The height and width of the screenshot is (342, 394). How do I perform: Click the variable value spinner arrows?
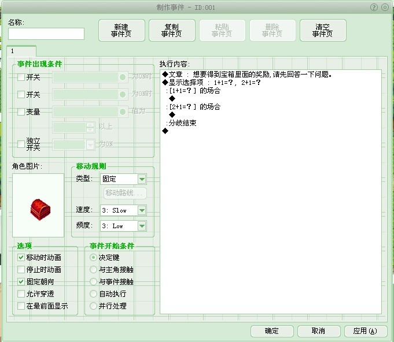tap(90, 127)
